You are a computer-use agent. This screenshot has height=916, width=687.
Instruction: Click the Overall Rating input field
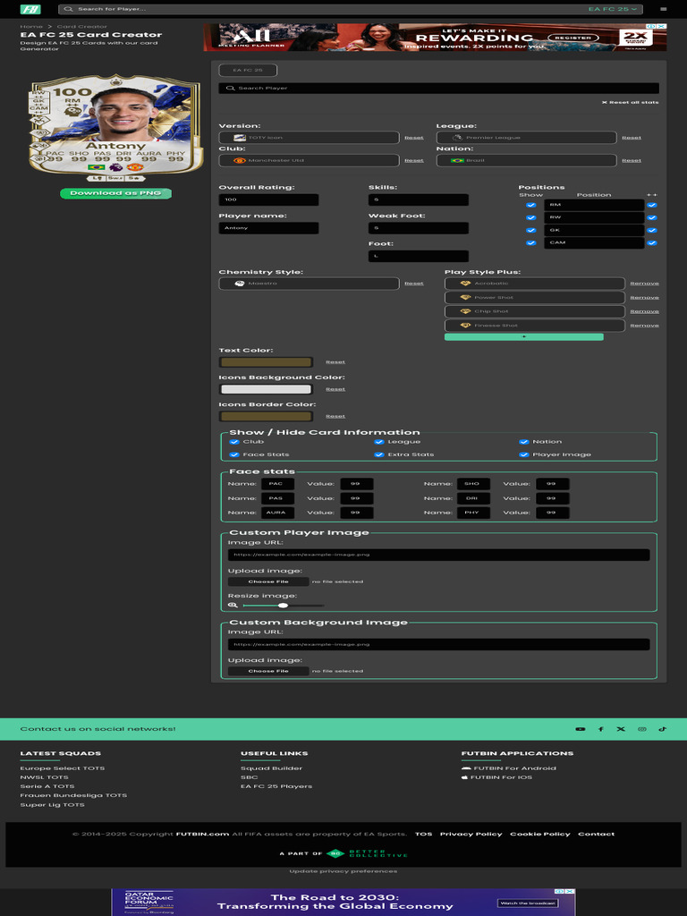pyautogui.click(x=268, y=199)
